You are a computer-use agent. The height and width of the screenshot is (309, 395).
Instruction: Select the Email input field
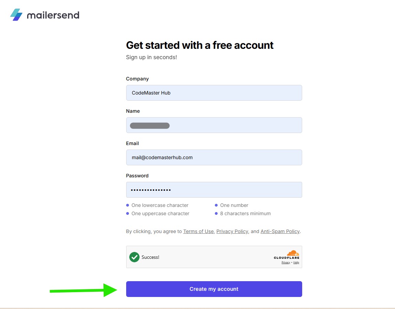214,157
